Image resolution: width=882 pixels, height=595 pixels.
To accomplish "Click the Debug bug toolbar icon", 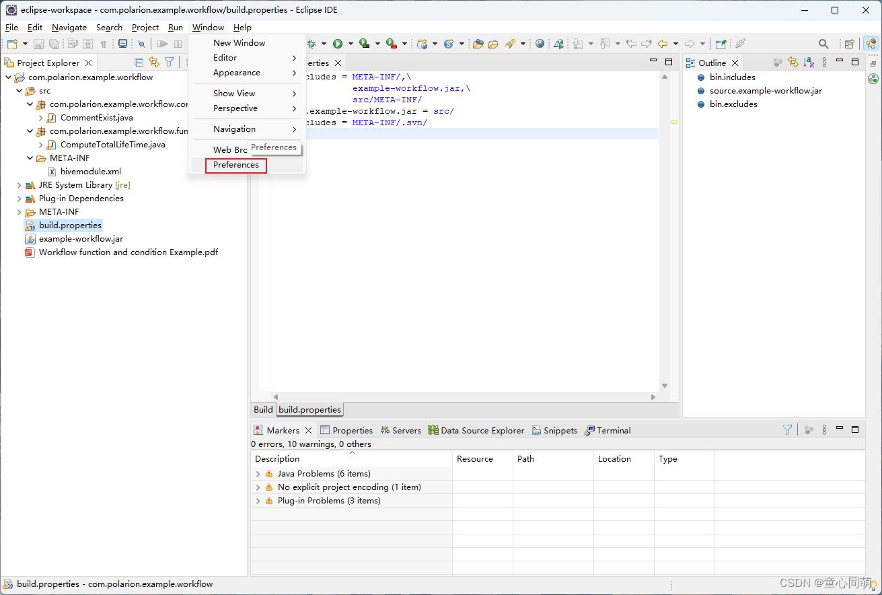I will point(311,44).
